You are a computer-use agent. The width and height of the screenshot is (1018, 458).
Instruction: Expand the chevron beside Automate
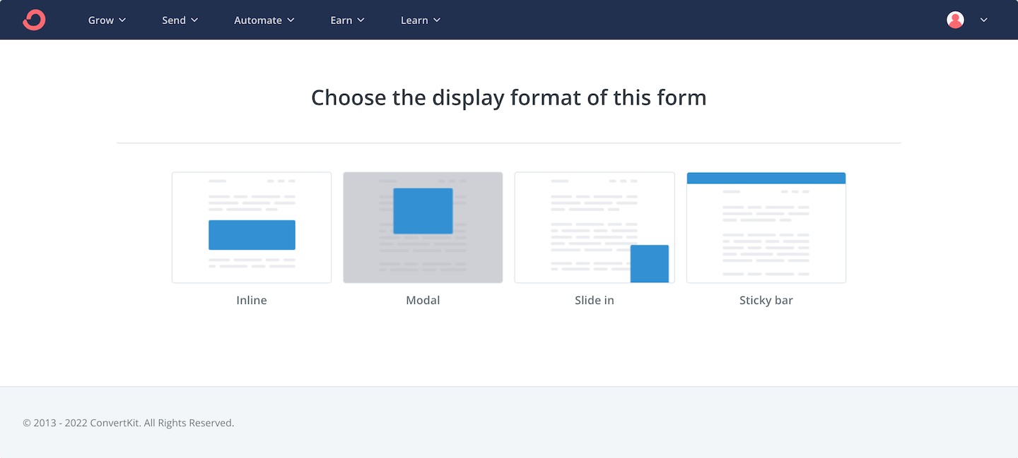point(291,20)
